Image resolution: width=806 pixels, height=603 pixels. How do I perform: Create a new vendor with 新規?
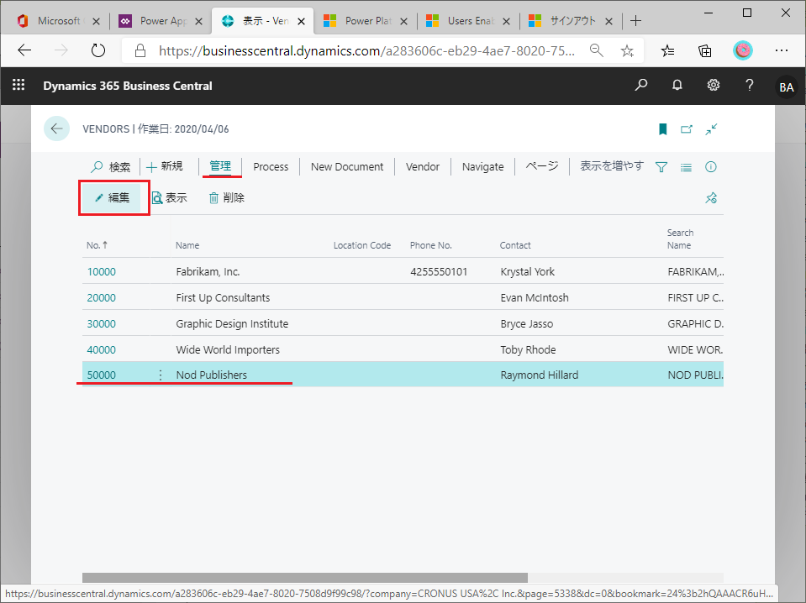pos(165,166)
